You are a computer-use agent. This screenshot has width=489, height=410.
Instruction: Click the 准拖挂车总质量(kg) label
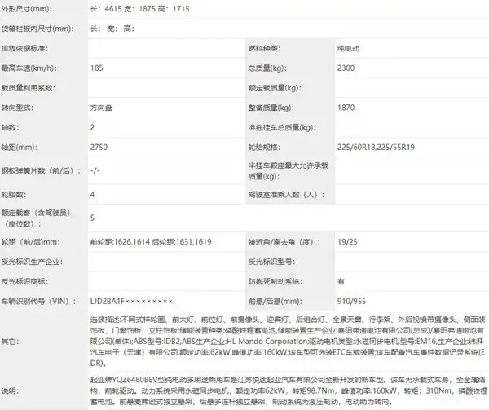pos(282,127)
